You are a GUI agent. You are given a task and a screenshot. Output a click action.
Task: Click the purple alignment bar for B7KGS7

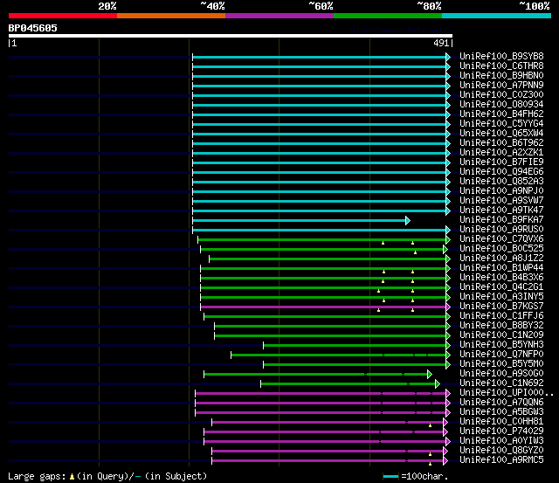pos(323,307)
